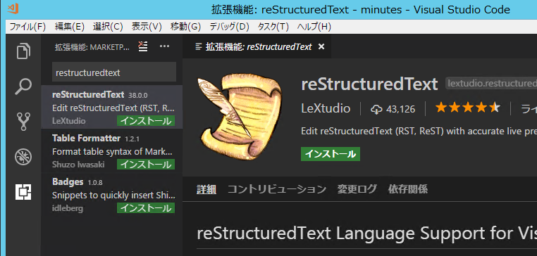The height and width of the screenshot is (256, 537).
Task: Click the reStructuredText scroll and quill logo
Action: coord(240,117)
